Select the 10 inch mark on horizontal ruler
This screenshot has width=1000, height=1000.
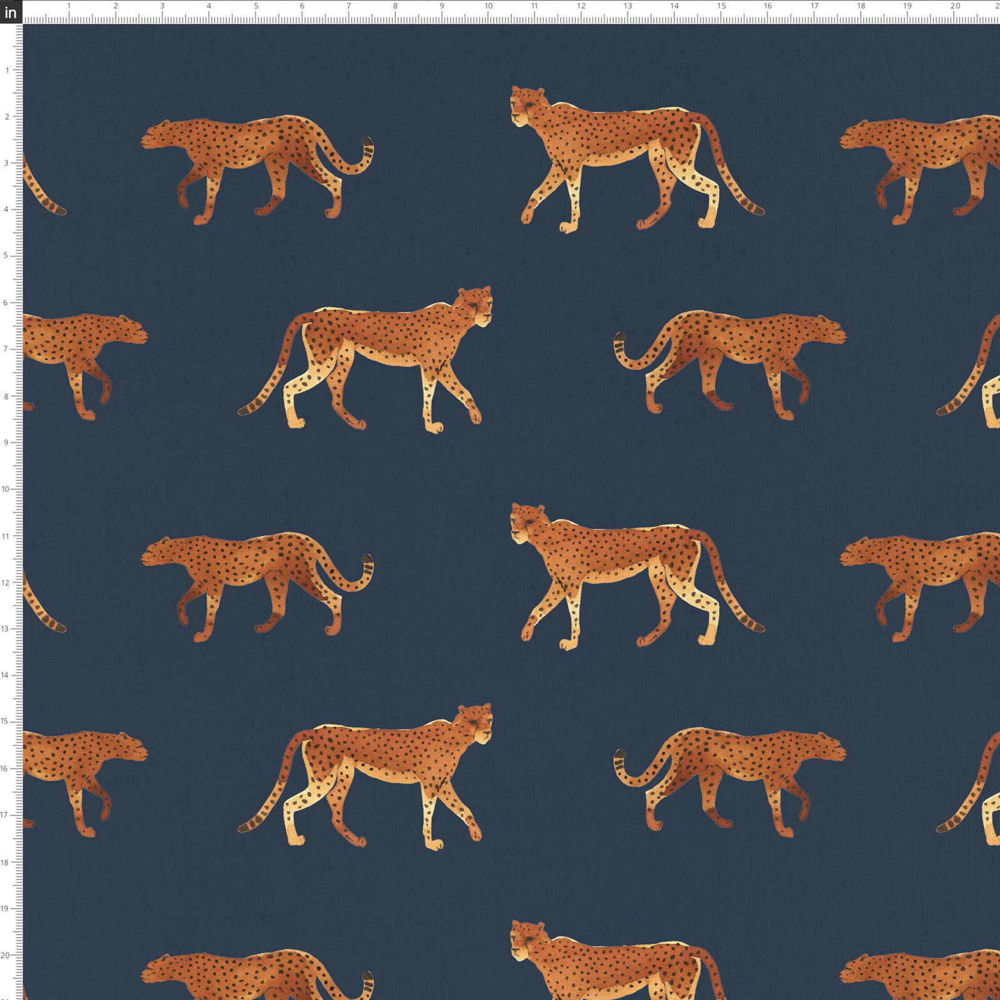click(488, 6)
